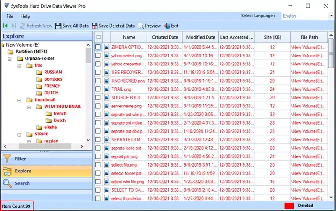
Task: Click the portuges folder icon
Action: [x=39, y=79]
